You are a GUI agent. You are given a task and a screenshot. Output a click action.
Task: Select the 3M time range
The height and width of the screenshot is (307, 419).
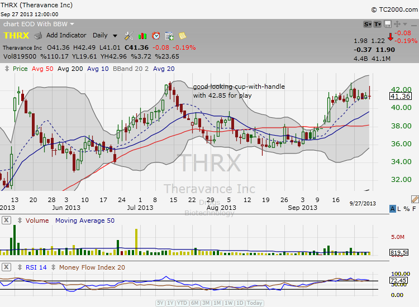click(x=206, y=303)
